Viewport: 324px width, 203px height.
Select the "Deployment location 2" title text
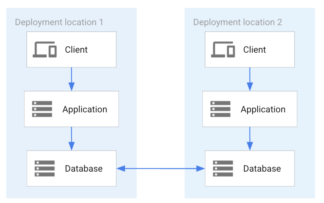[237, 22]
